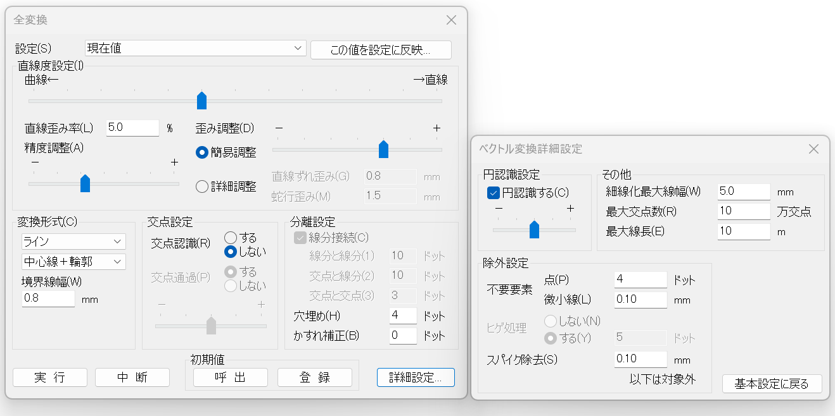835x416 pixels.
Task: Enable 交点認識 by choosing する
Action: pos(231,238)
